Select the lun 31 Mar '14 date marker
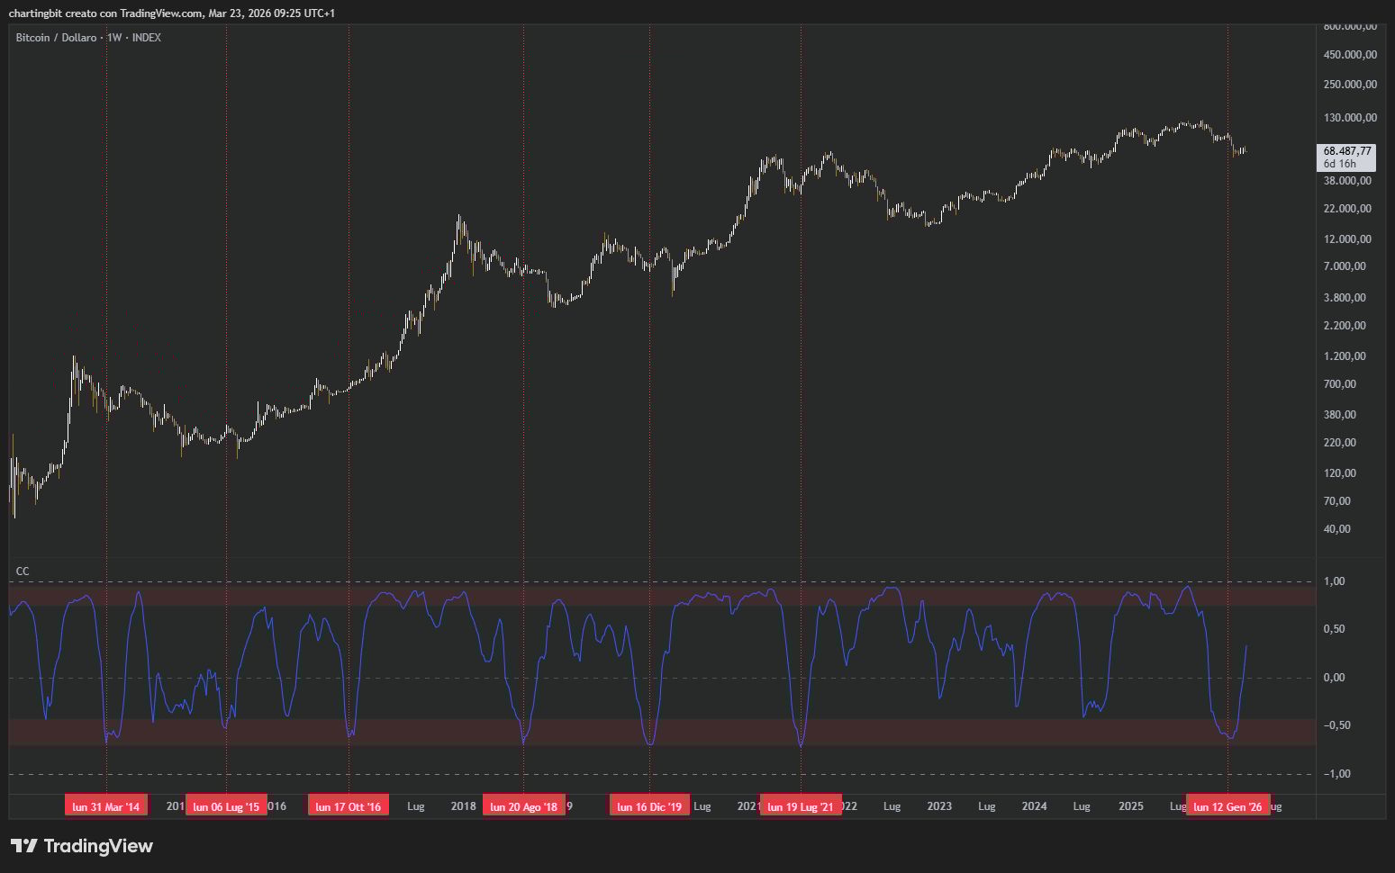Screen dimensions: 1395x873 pos(106,806)
